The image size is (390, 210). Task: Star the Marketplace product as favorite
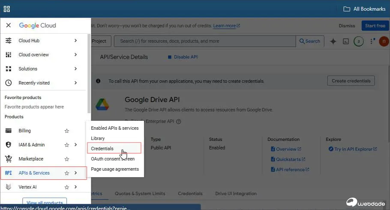66,159
